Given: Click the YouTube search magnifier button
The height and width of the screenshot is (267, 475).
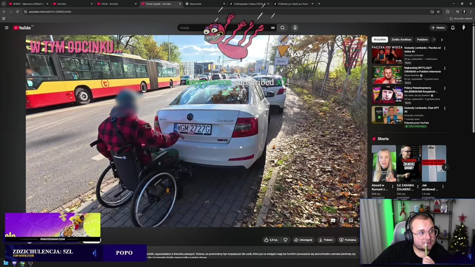Looking at the screenshot, I should coord(282,28).
